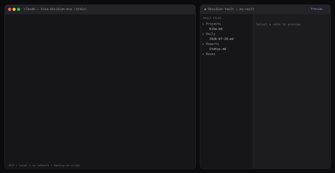This screenshot has height=173, width=335.
Task: Select the Daily folder label
Action: tap(210, 34)
